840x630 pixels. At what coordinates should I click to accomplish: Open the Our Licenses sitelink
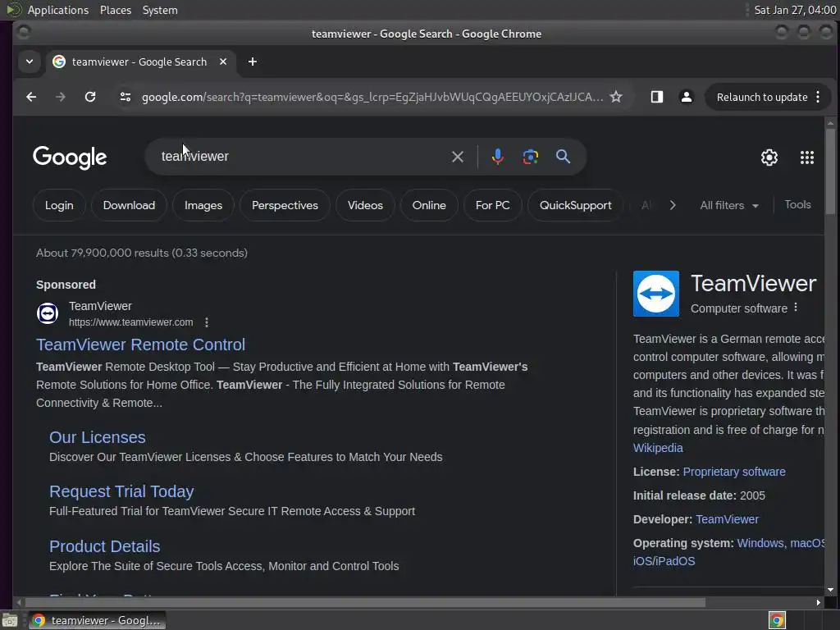[x=97, y=437]
